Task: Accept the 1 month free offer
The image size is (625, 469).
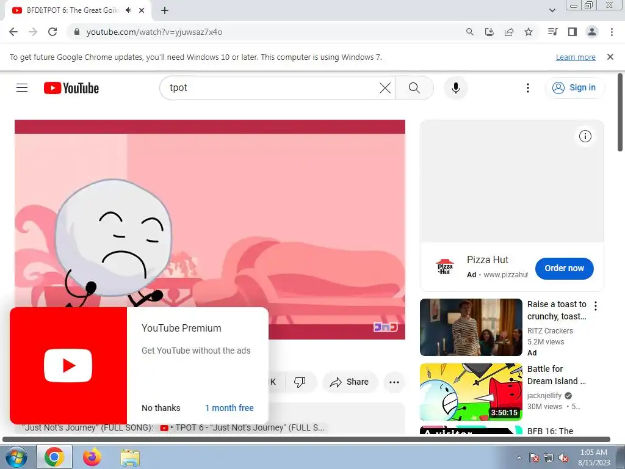Action: [x=229, y=408]
